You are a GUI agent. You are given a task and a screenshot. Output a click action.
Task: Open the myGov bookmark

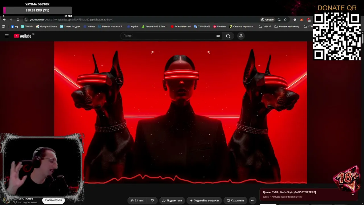133,27
